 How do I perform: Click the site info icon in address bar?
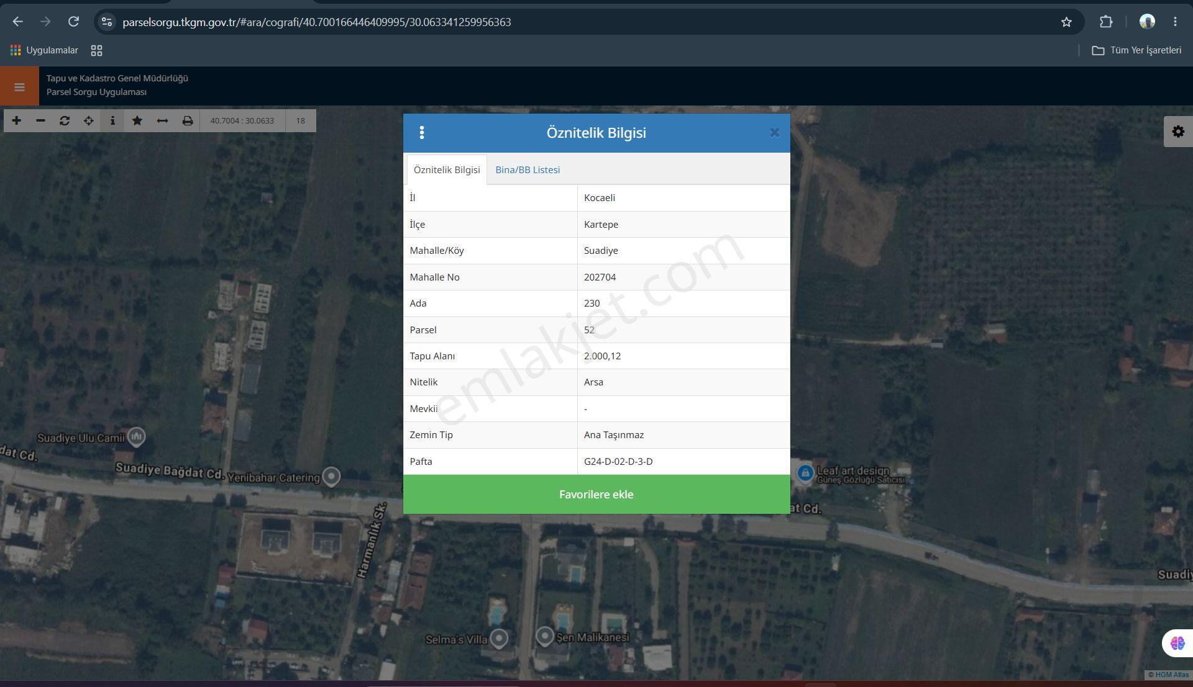(107, 22)
